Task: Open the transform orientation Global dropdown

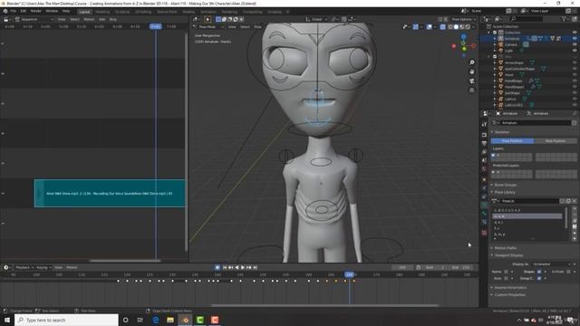Action: (x=316, y=19)
